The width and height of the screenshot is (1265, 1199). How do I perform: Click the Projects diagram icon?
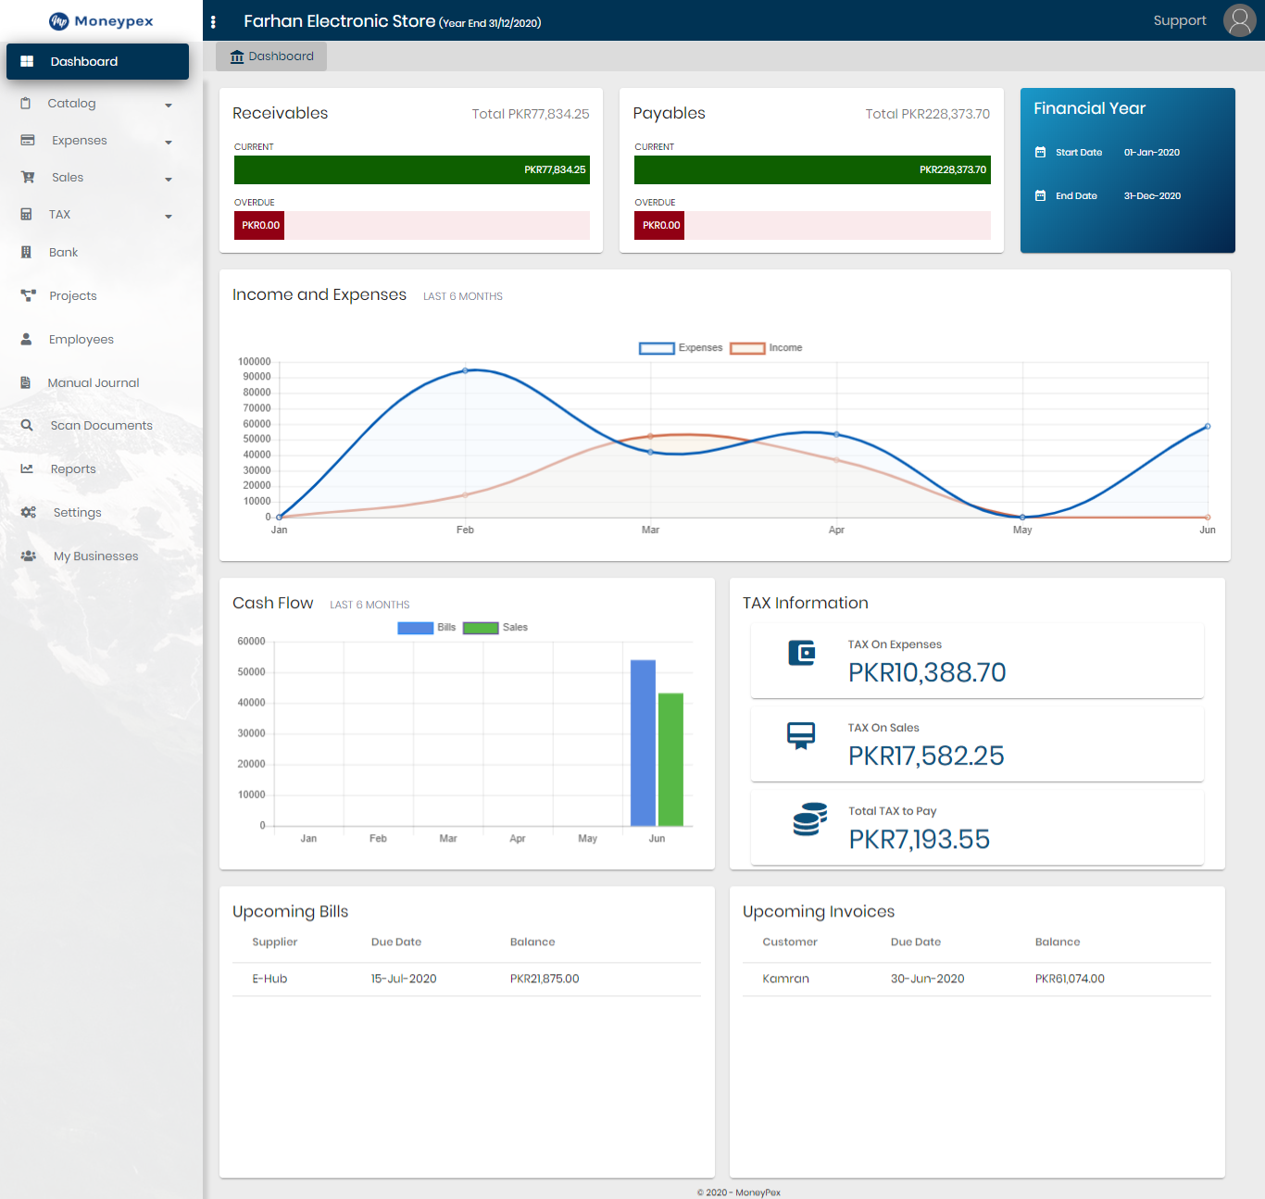coord(28,295)
